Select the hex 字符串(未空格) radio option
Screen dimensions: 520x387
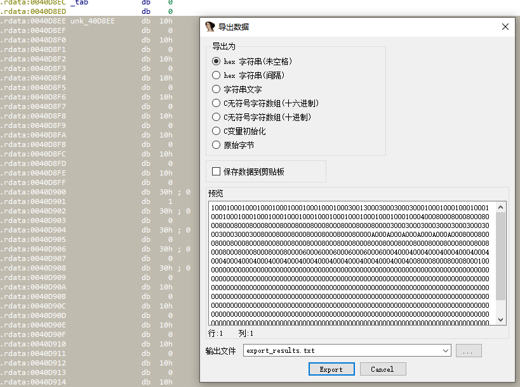[x=217, y=61]
